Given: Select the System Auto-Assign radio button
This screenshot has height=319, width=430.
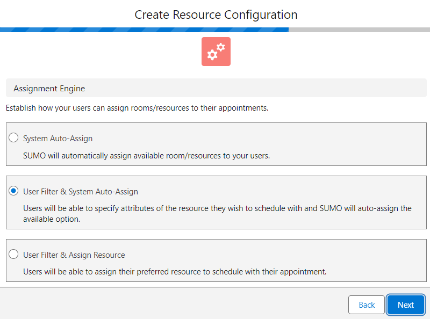Looking at the screenshot, I should tap(14, 137).
